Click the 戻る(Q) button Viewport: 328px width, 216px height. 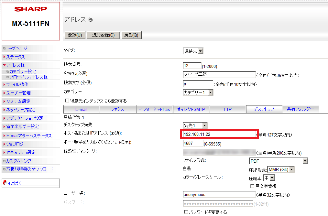131,35
